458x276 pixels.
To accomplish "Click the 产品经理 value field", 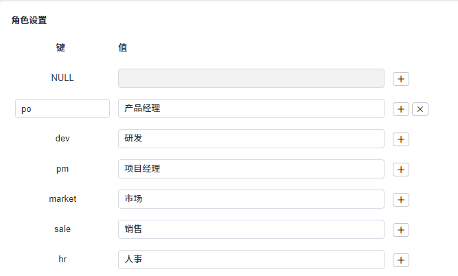I will 251,108.
